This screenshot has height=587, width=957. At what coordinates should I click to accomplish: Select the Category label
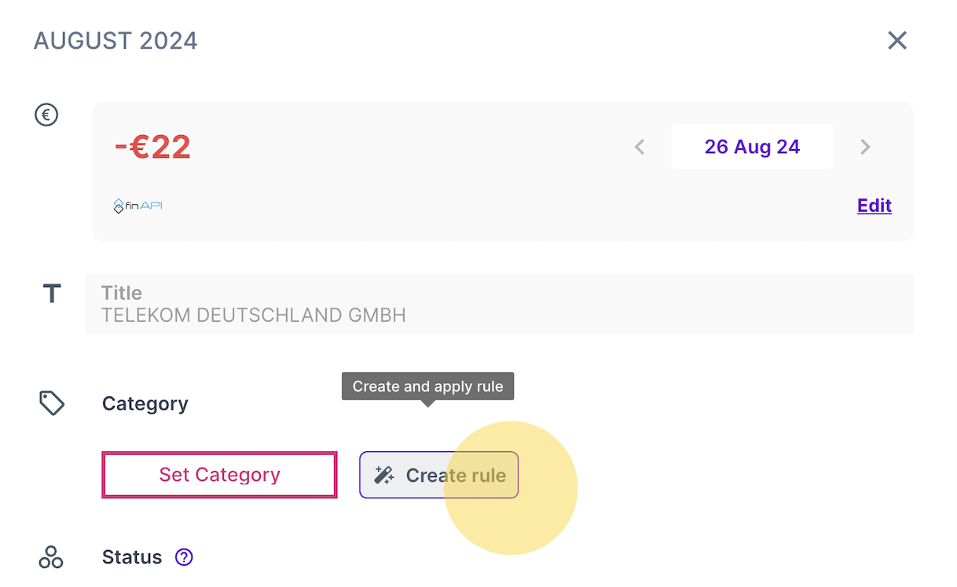pyautogui.click(x=145, y=403)
